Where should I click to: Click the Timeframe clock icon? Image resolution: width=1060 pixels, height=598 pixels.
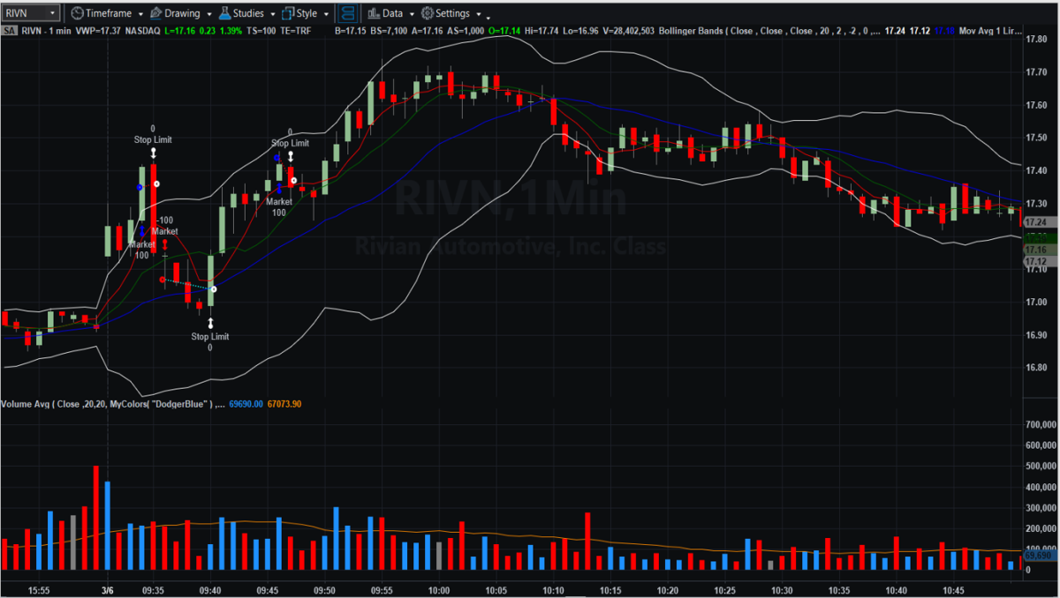tap(77, 13)
